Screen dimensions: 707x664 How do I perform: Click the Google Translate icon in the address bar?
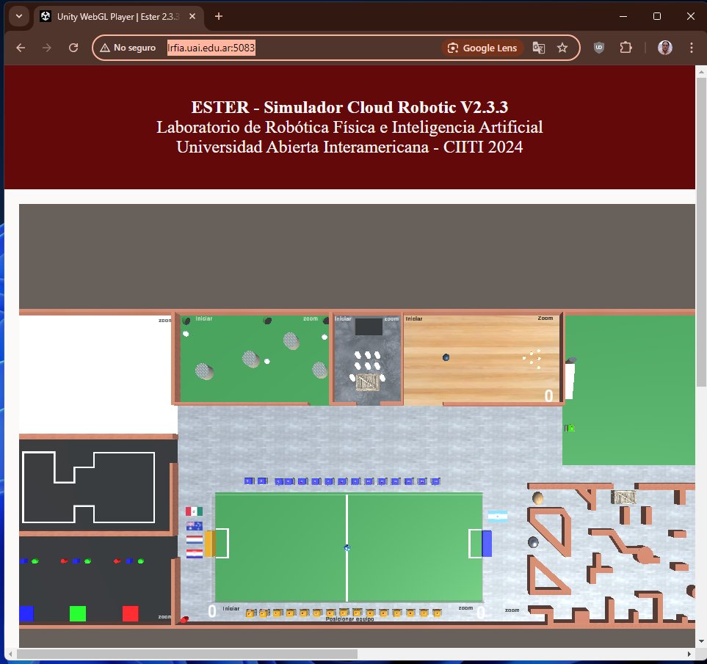tap(539, 47)
